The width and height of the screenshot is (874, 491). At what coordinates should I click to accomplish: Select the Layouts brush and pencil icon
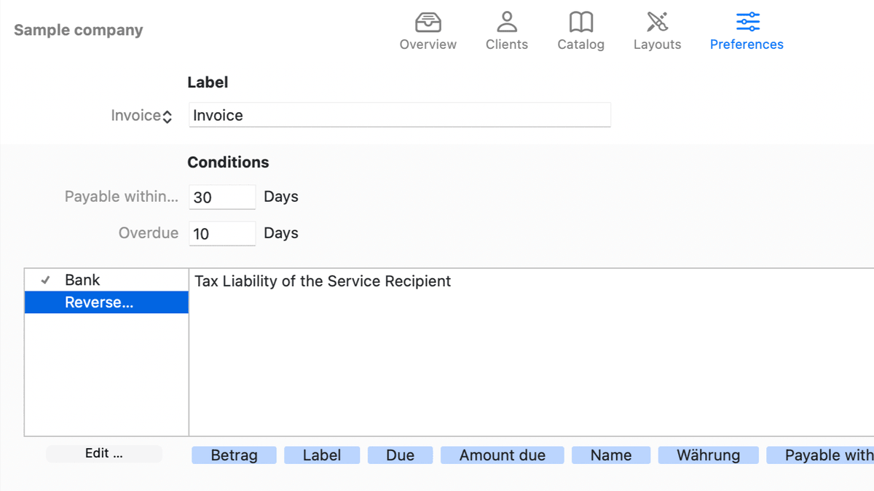pos(657,23)
